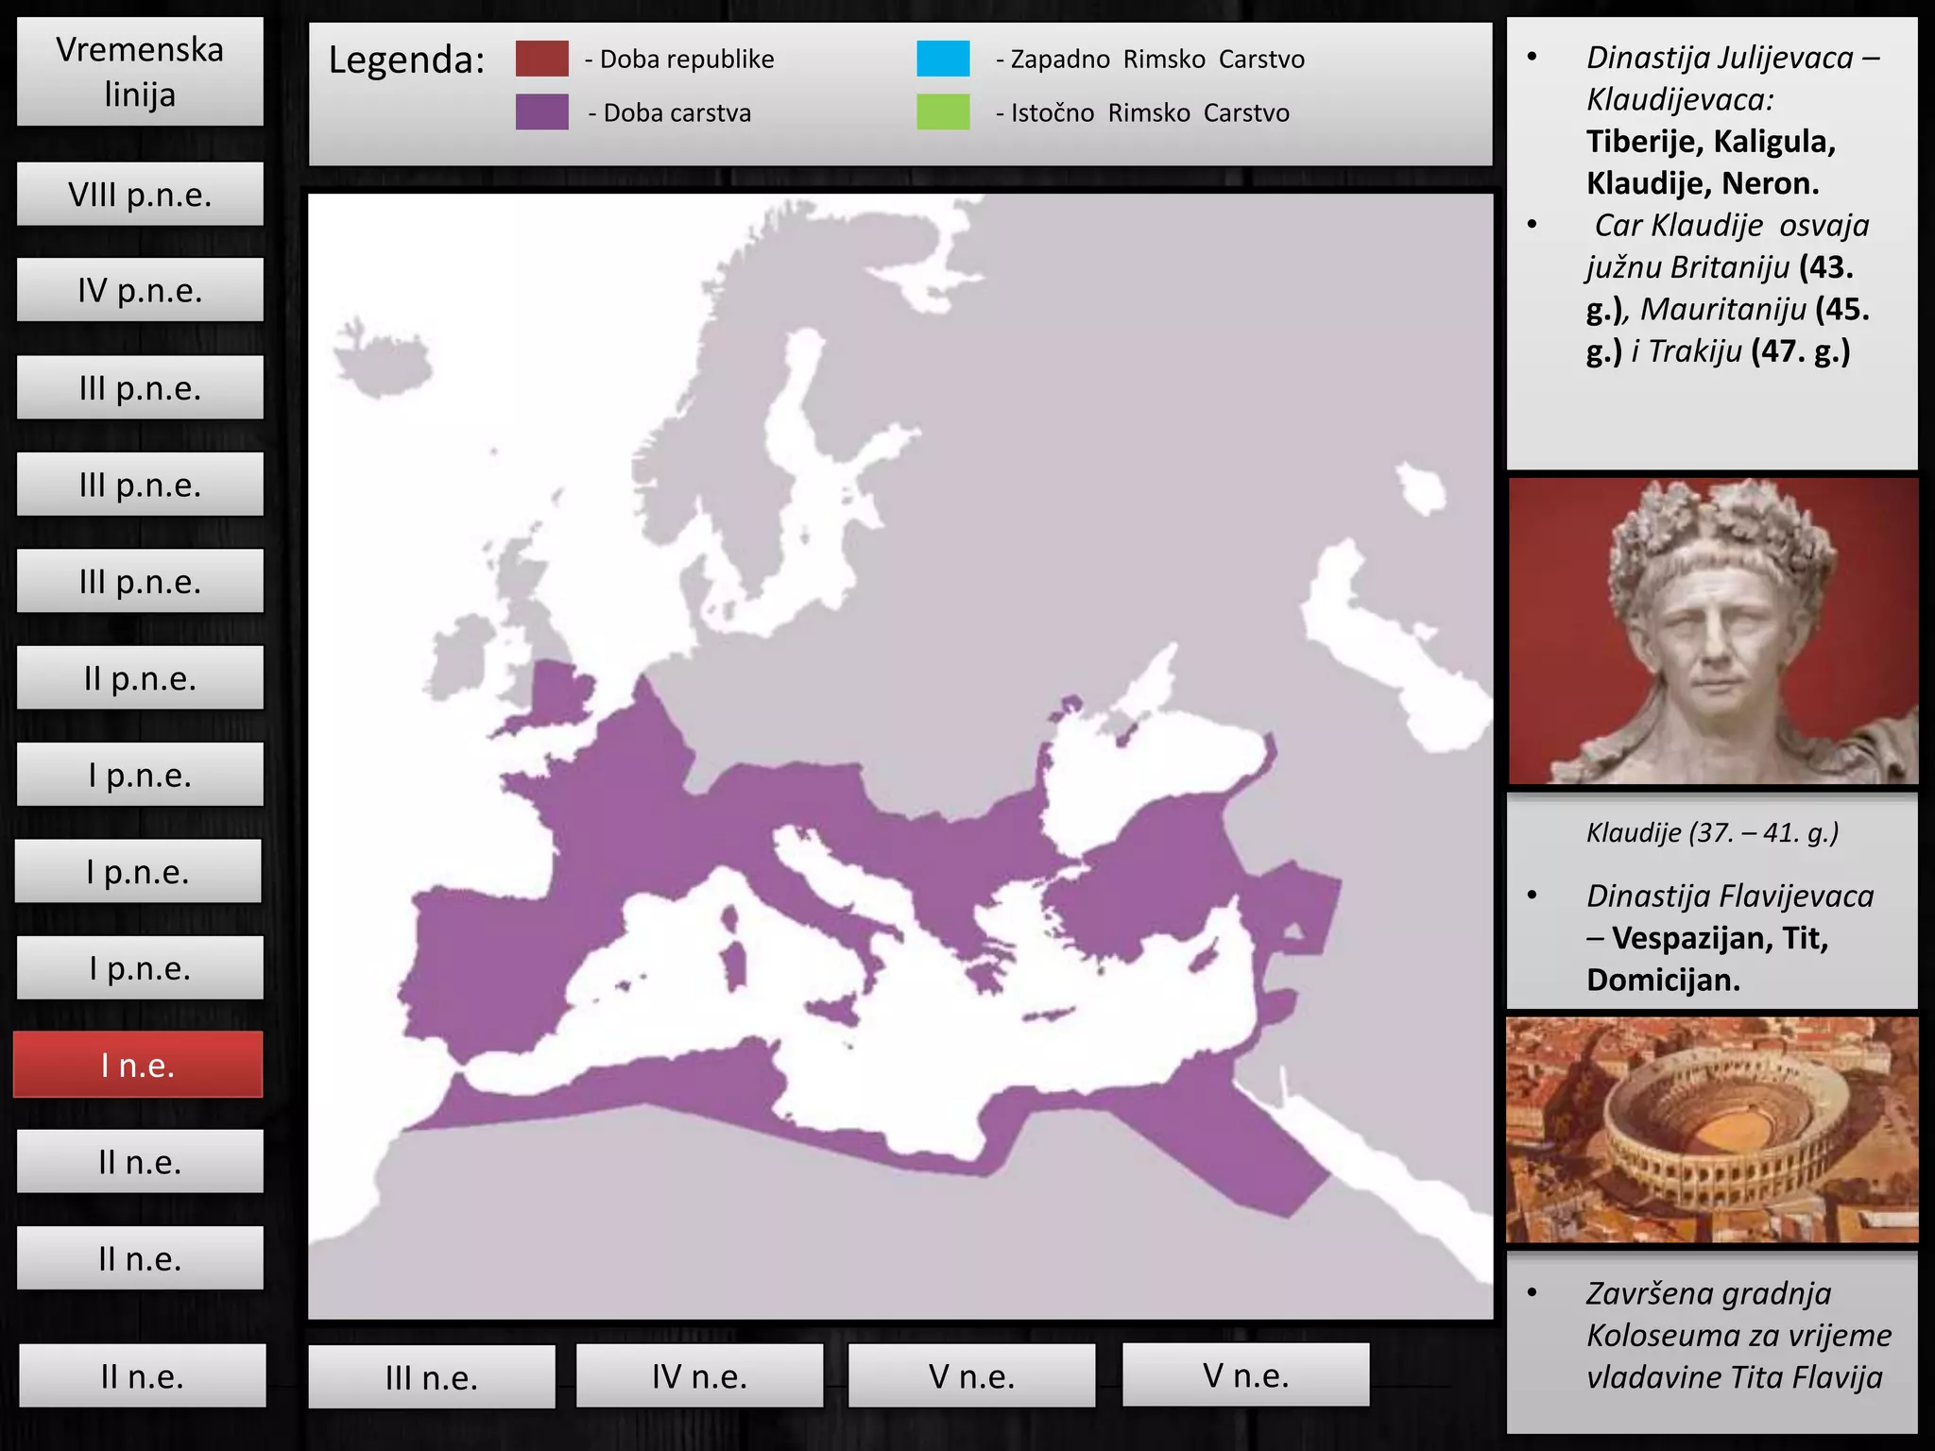The image size is (1935, 1451).
Task: Click the Klaudije marble bust image
Action: point(1712,631)
